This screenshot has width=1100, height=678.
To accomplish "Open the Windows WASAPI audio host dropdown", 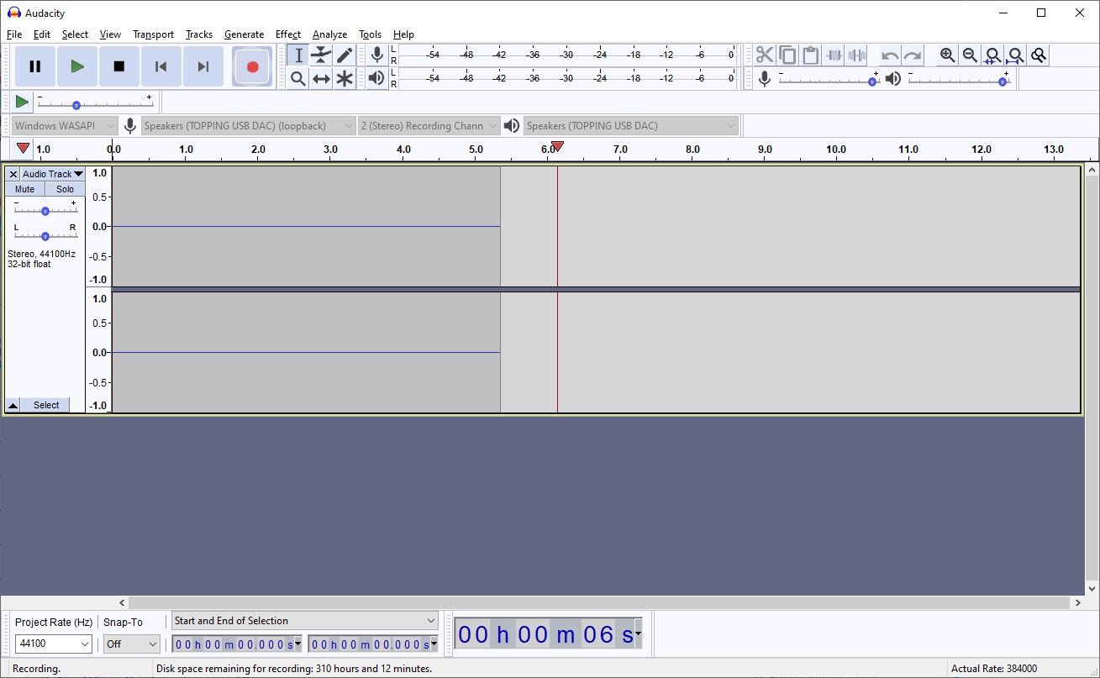I will pos(65,126).
